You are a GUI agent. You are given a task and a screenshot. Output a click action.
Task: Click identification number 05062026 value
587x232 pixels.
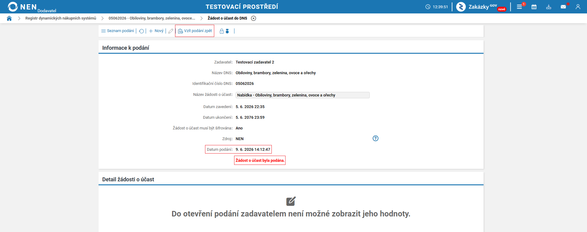pos(245,84)
